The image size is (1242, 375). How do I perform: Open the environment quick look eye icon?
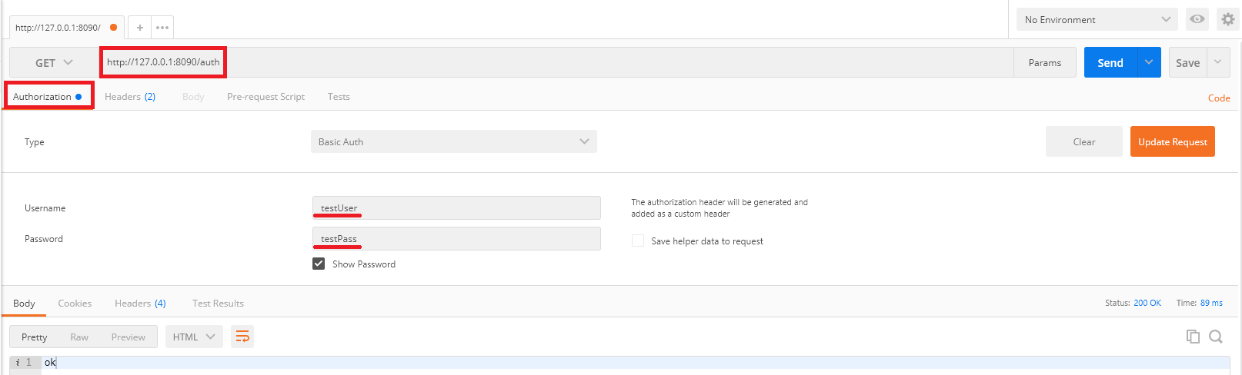(x=1197, y=19)
